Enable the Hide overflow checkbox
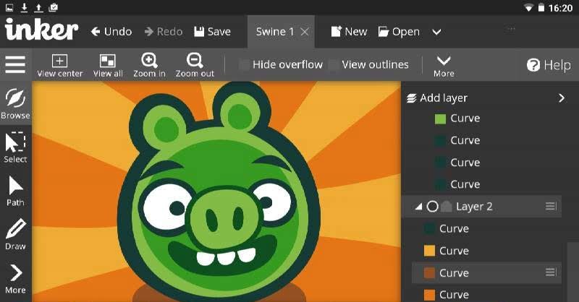 (x=244, y=65)
